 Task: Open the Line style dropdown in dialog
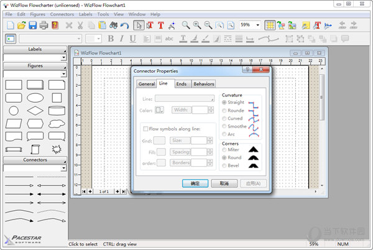tap(185, 98)
